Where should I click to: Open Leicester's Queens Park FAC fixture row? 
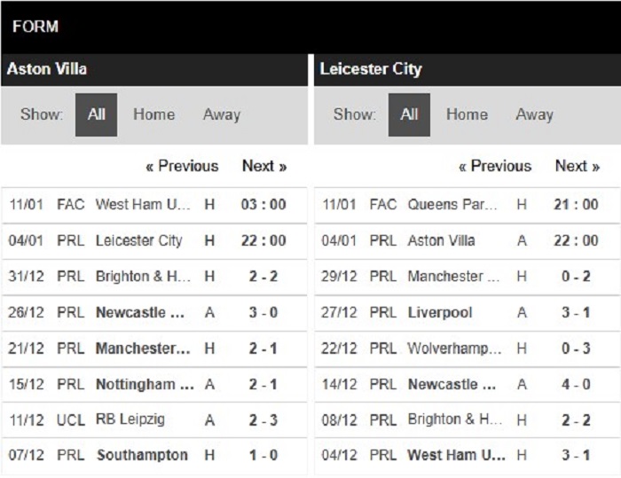[x=468, y=205]
